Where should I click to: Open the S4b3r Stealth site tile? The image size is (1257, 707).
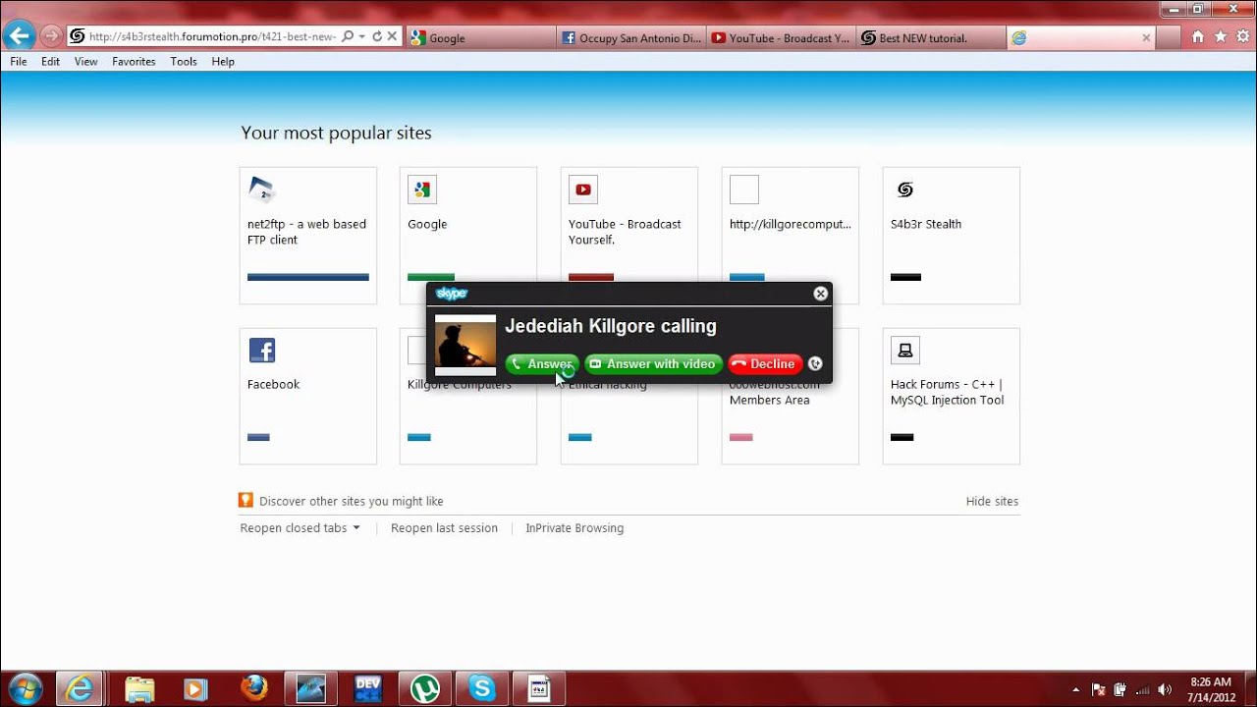coord(952,235)
